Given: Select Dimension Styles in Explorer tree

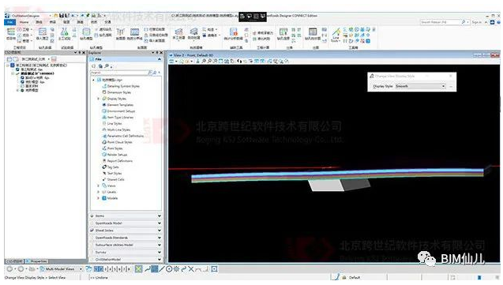Looking at the screenshot, I should point(119,92).
